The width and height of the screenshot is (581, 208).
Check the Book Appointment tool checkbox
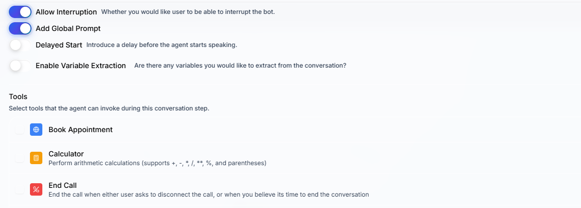coord(19,130)
